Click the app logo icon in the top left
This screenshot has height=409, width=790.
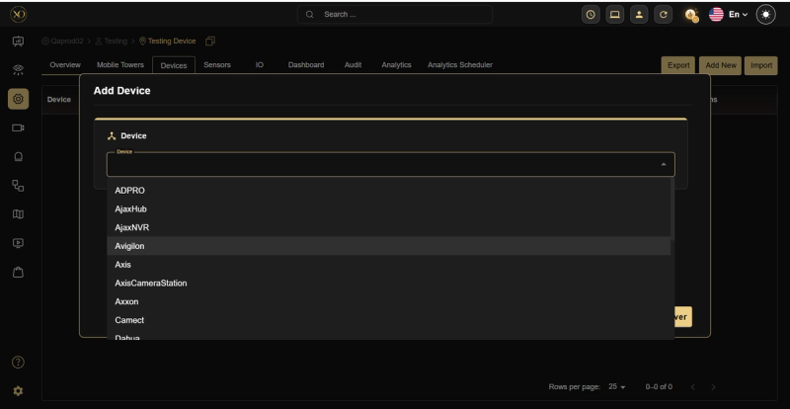pos(18,14)
